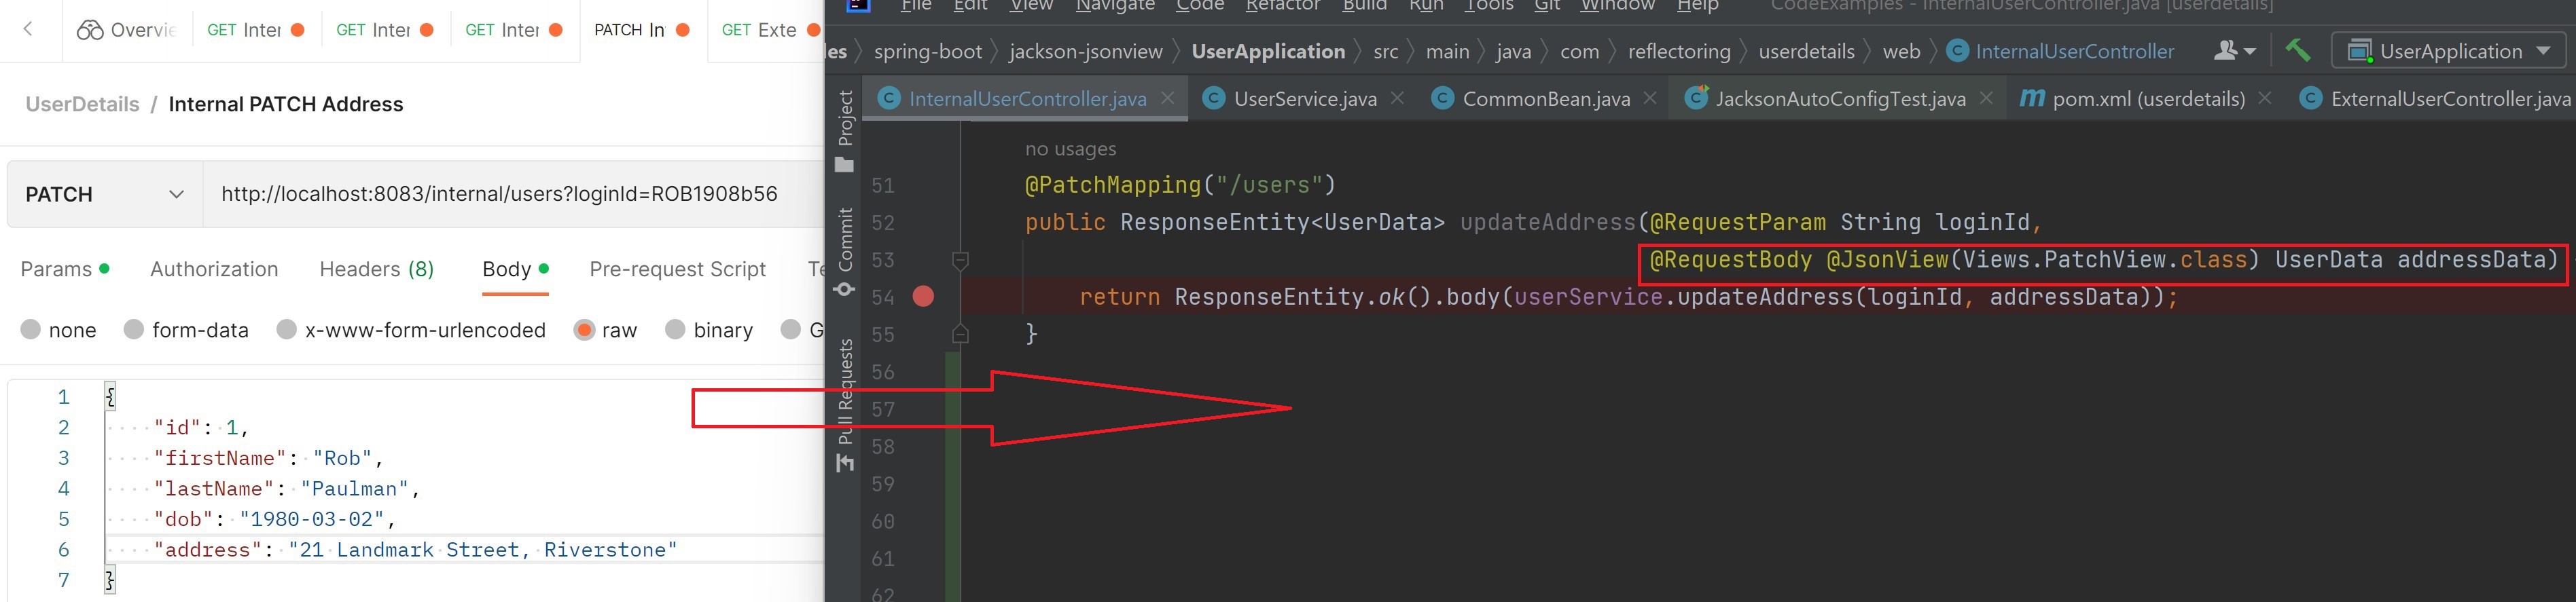Open the Pre-request Script tab
Screen dimensions: 2576x602
tap(677, 269)
